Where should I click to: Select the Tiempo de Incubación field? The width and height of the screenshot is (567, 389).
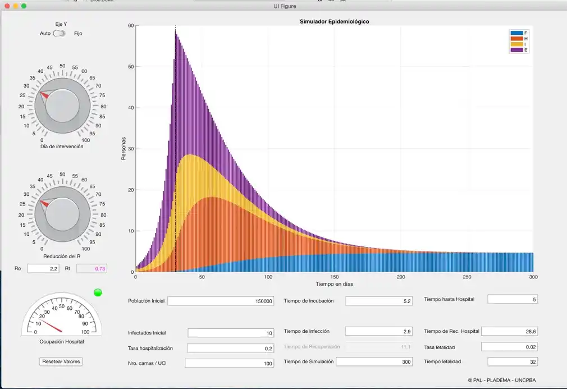(x=378, y=301)
